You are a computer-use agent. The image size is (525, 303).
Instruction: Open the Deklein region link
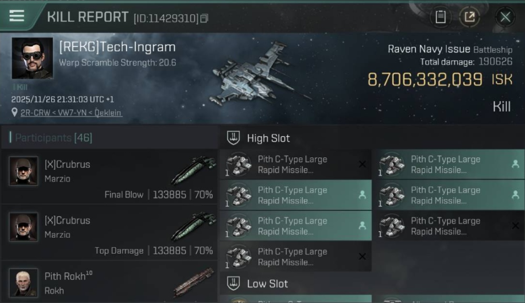pyautogui.click(x=108, y=113)
